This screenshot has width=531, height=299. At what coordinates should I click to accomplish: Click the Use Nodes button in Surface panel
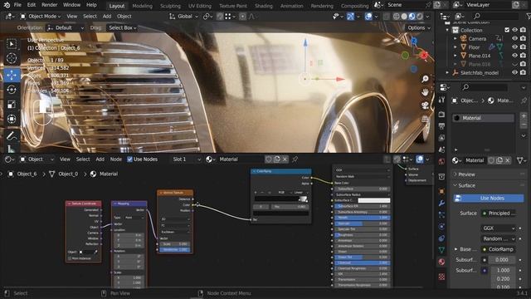(489, 199)
